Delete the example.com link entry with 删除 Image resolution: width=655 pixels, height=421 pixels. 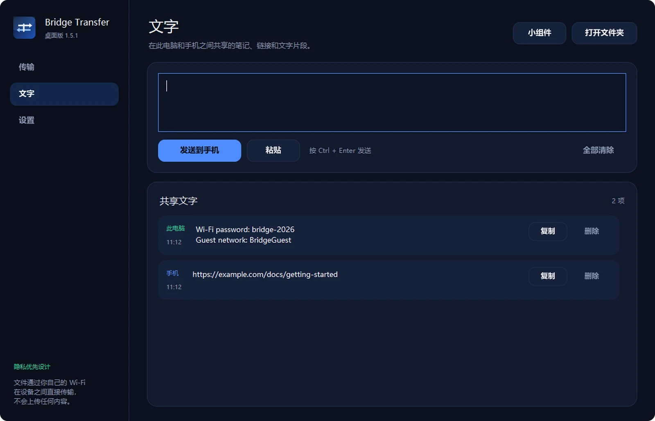pos(592,276)
